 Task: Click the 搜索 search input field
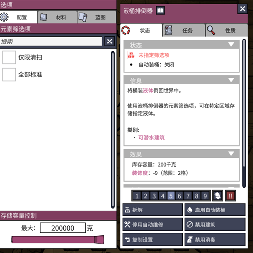click(x=51, y=42)
